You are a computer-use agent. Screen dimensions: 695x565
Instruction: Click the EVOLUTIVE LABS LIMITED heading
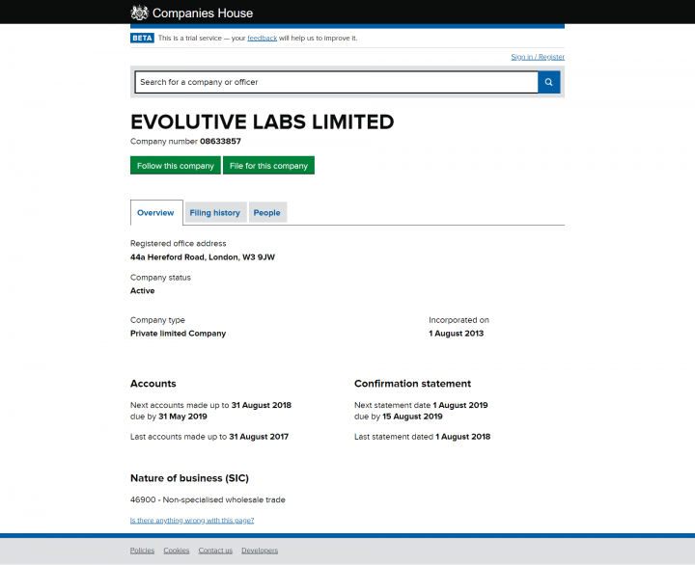(x=262, y=121)
